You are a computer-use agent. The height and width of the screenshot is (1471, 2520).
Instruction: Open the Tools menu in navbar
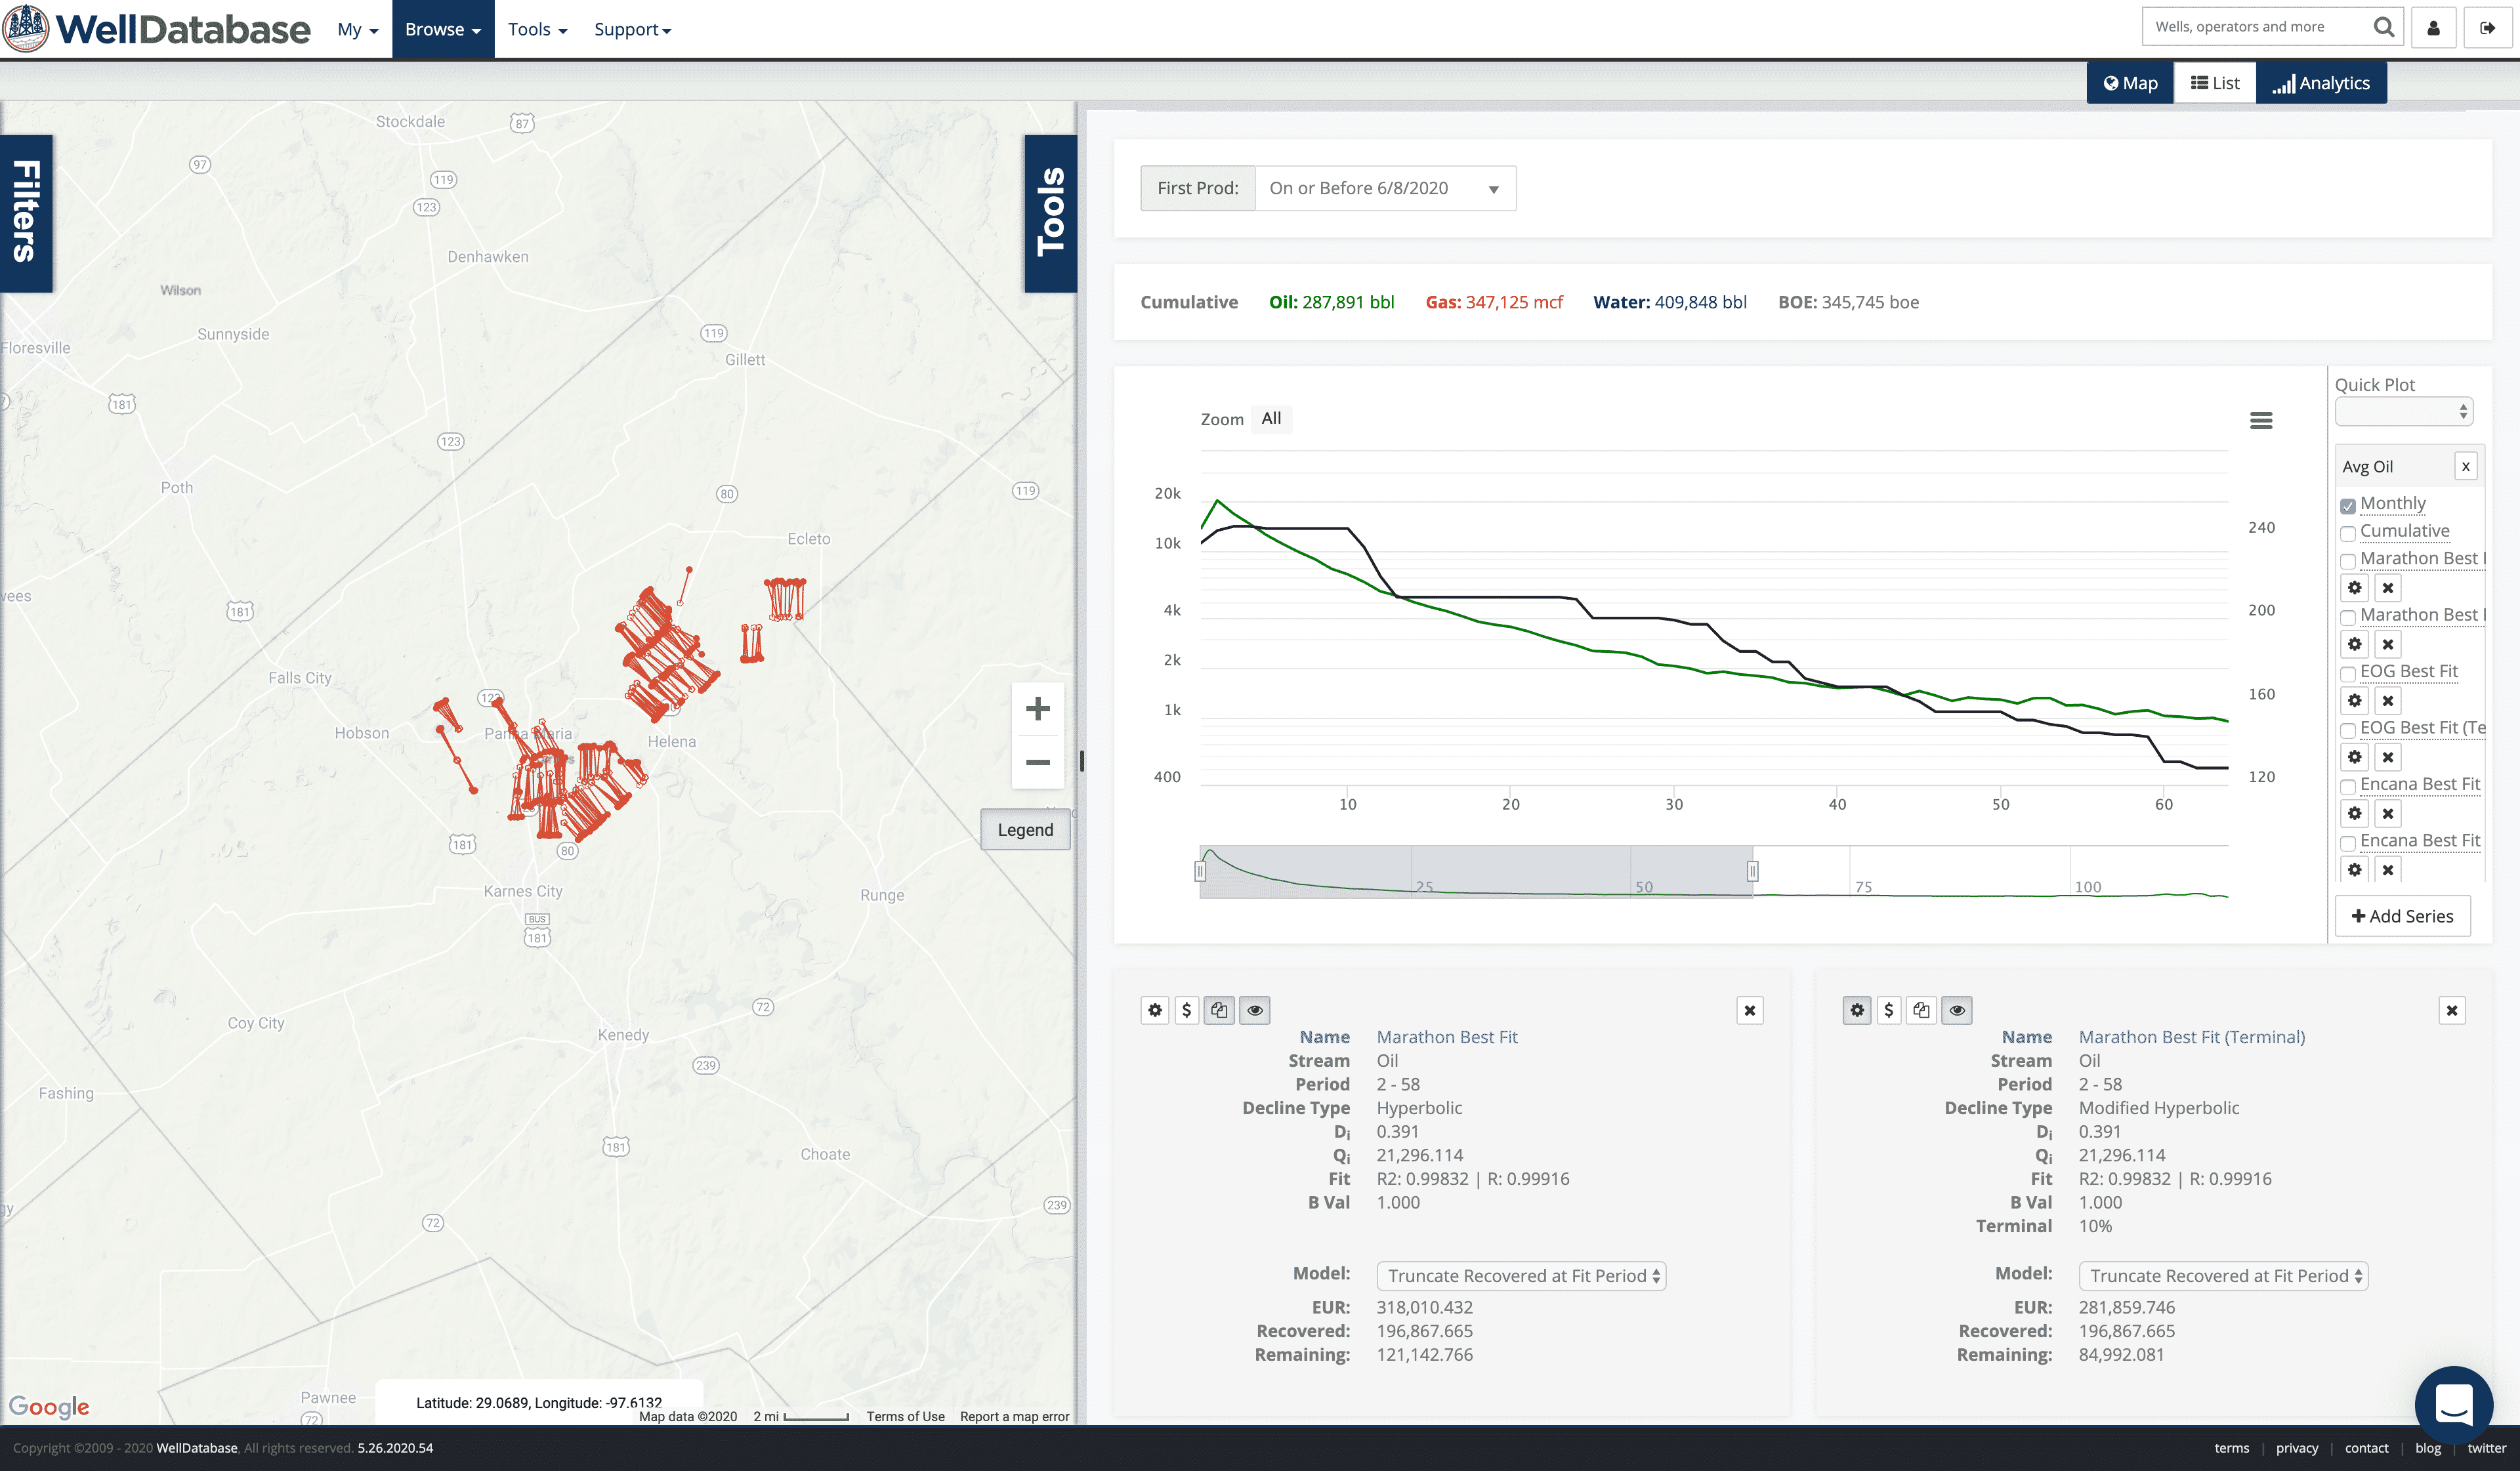click(x=537, y=29)
